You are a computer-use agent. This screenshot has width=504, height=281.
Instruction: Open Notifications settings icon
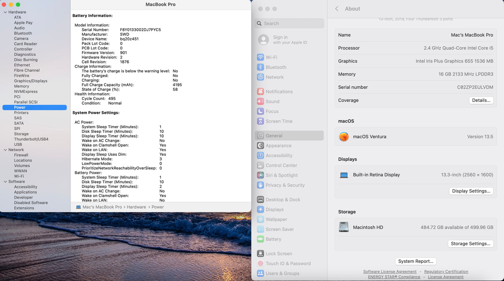point(260,92)
